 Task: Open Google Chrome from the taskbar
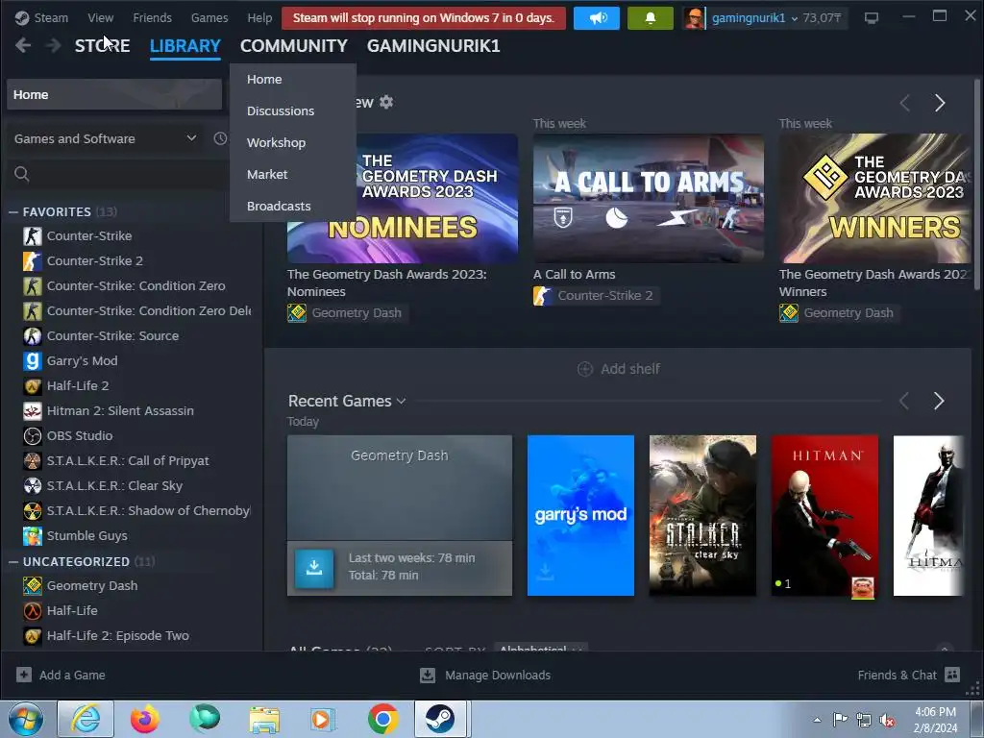pyautogui.click(x=382, y=719)
